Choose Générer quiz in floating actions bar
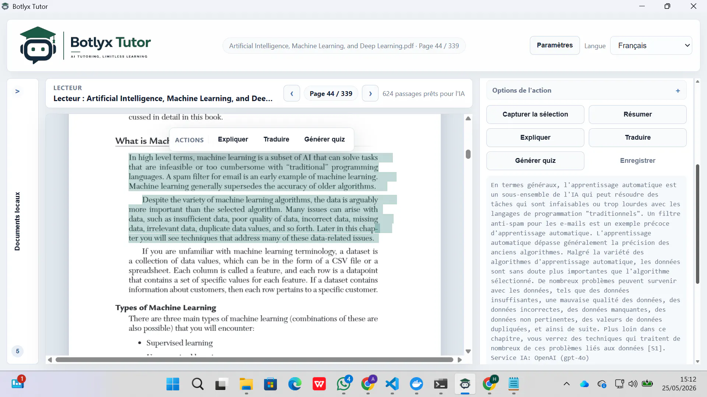The image size is (707, 397). pyautogui.click(x=324, y=139)
